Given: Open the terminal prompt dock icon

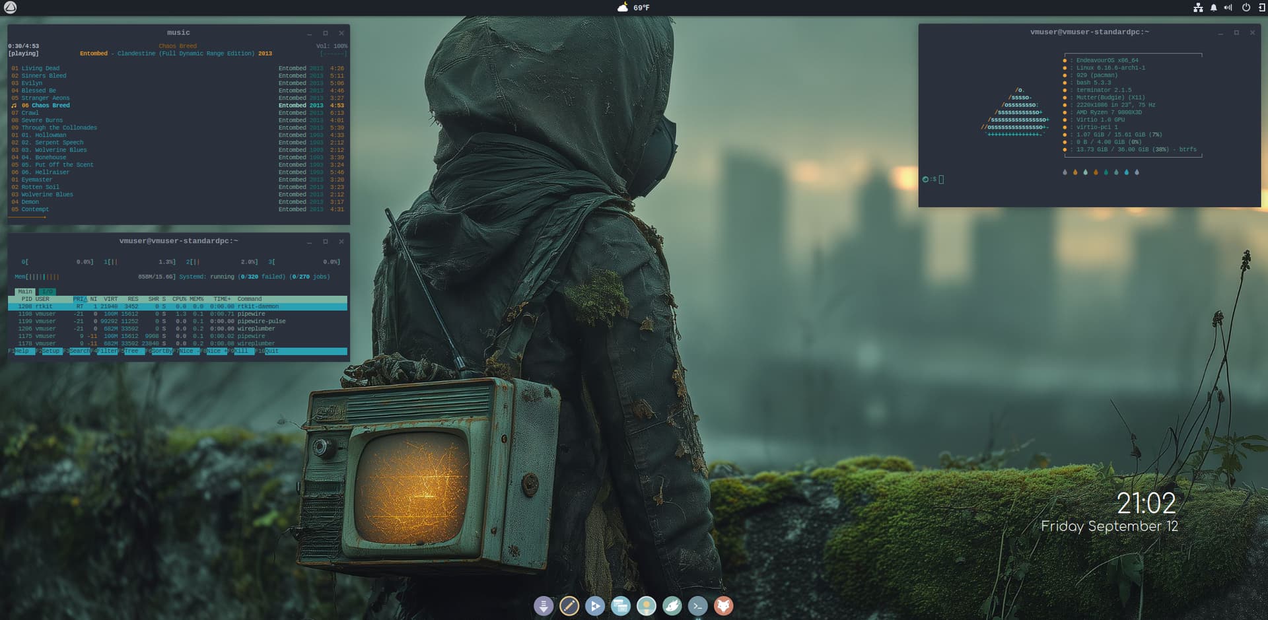Looking at the screenshot, I should click(698, 605).
